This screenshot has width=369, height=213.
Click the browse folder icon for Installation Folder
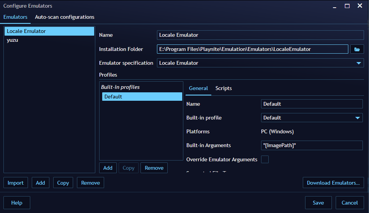(x=357, y=49)
